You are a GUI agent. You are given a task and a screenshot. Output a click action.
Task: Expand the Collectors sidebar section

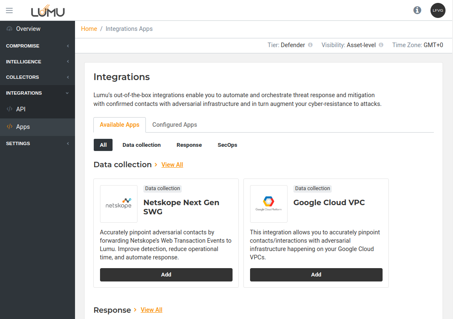coord(38,77)
